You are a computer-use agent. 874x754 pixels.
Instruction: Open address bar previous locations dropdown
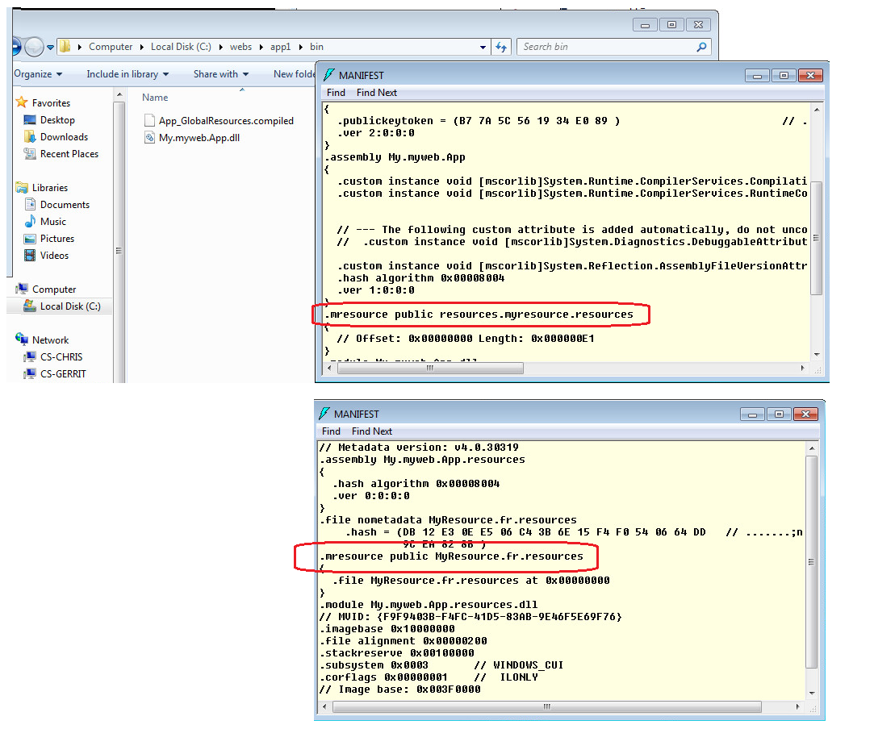483,48
